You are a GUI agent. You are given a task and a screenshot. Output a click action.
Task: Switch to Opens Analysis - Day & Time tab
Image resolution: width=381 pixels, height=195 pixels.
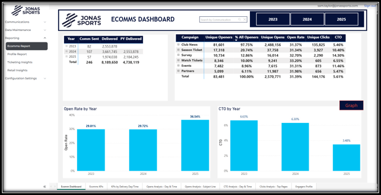162,186
